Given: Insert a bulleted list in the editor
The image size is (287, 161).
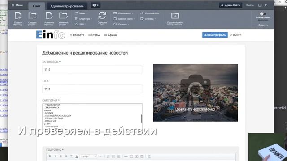Looking at the screenshot, I should tap(113, 157).
